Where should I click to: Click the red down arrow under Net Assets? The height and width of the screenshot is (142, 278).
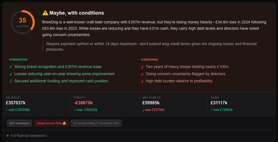coord(143,110)
